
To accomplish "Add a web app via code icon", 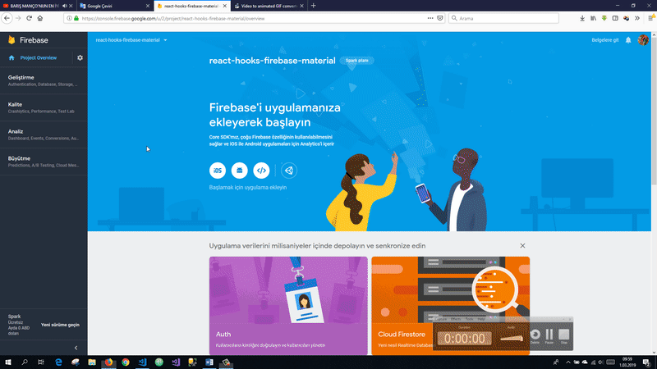I will (261, 171).
